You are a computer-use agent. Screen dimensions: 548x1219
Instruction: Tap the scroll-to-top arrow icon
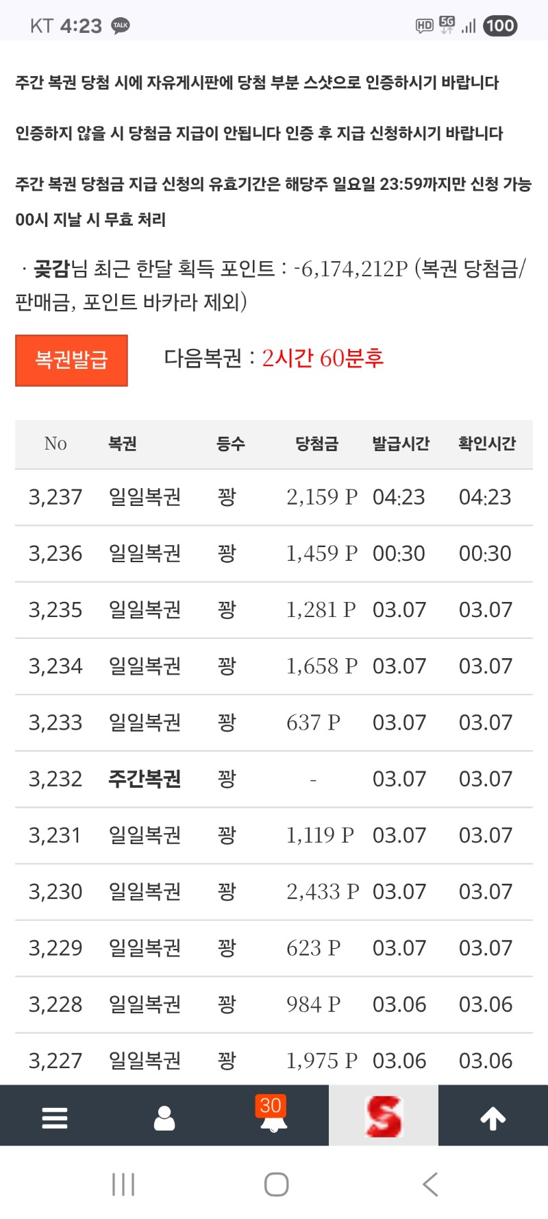pos(493,1117)
